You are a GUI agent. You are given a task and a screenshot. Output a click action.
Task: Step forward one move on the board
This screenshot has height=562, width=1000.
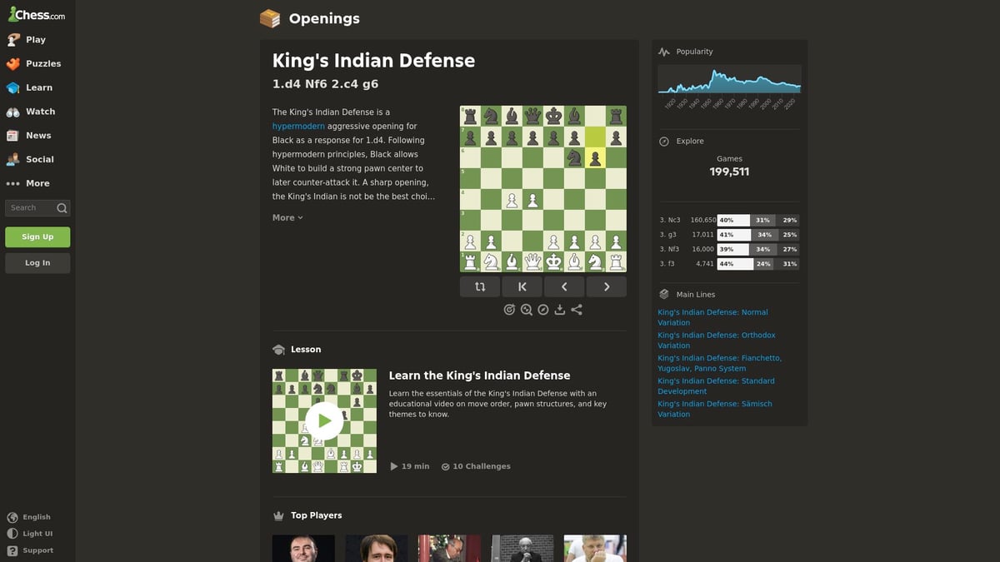pos(607,286)
